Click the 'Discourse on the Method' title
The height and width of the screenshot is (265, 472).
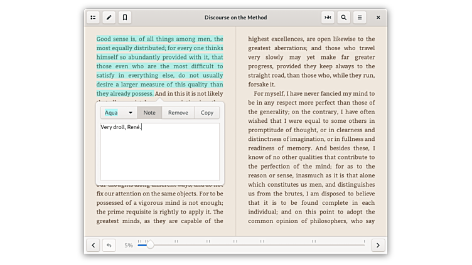pyautogui.click(x=235, y=18)
